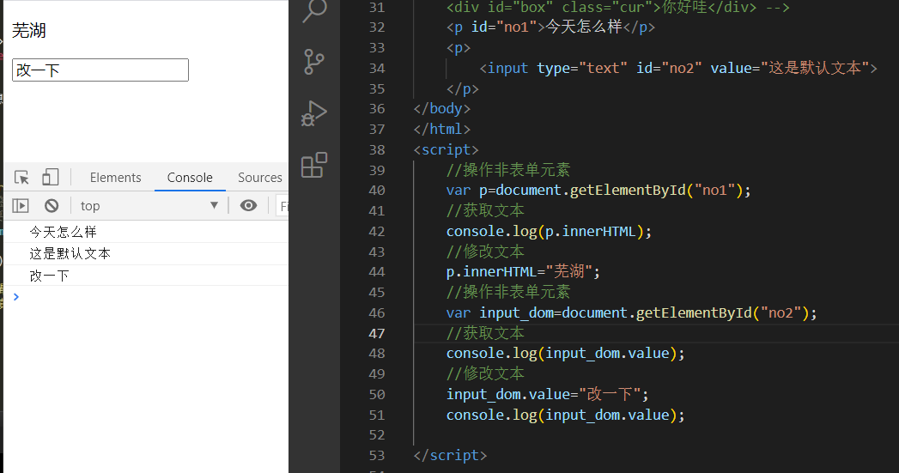This screenshot has height=473, width=899.
Task: Switch to the Console tab in DevTools
Action: [x=190, y=178]
